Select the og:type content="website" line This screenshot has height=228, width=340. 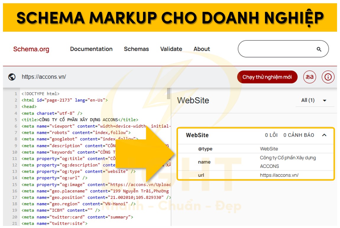click(x=78, y=171)
